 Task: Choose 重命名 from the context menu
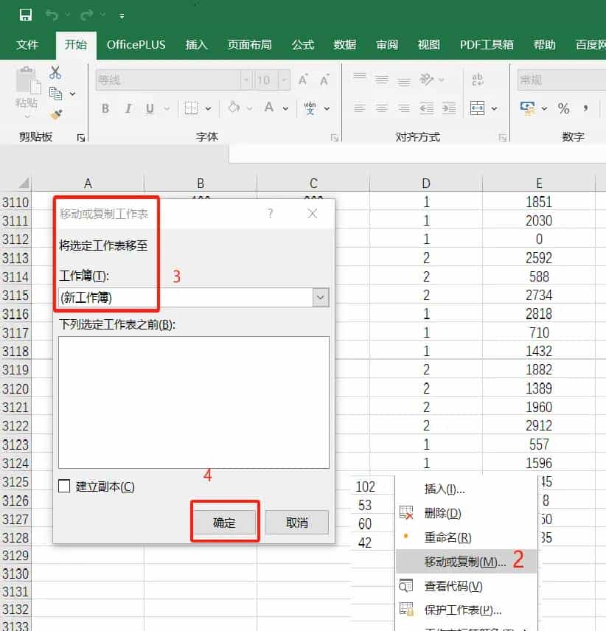click(447, 537)
